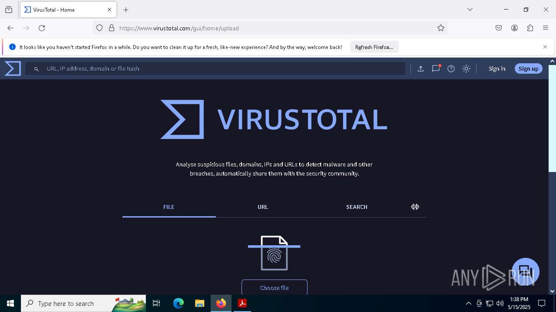Click the VirusTotal sigma logo in the header
Screen dimensions: 556x312
[13, 68]
